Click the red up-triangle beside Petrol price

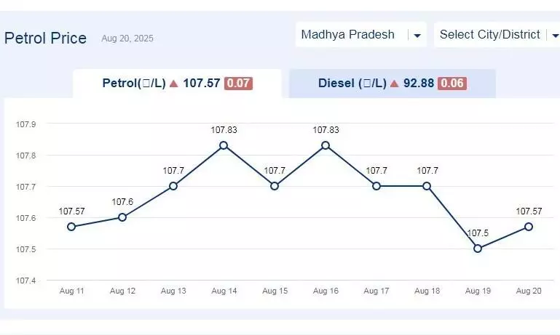point(174,84)
